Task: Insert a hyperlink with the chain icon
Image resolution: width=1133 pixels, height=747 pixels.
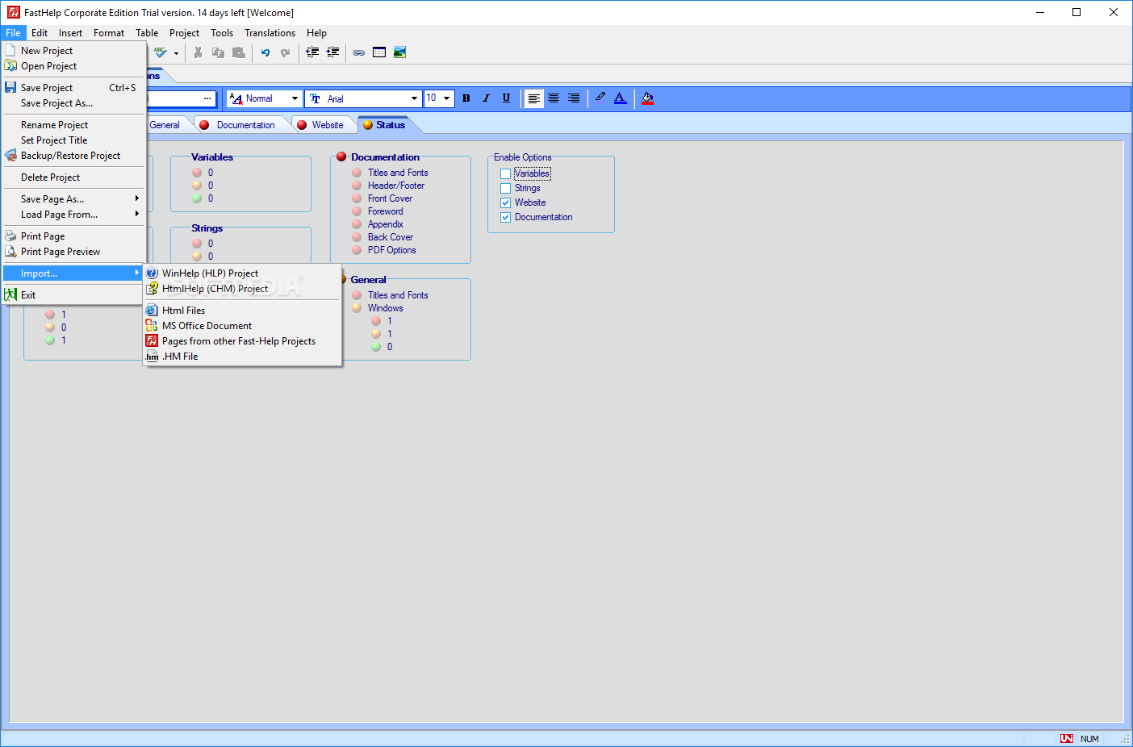Action: pos(358,52)
